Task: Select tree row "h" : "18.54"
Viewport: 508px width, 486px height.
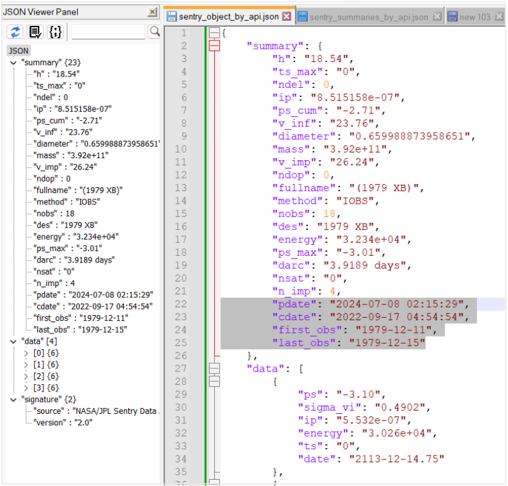Action: pyautogui.click(x=56, y=74)
